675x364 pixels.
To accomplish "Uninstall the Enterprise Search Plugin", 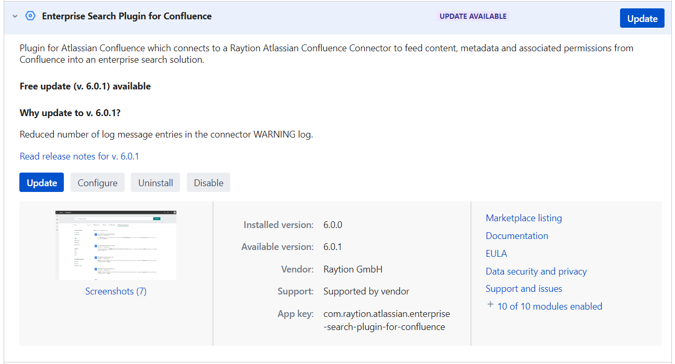I will 155,182.
